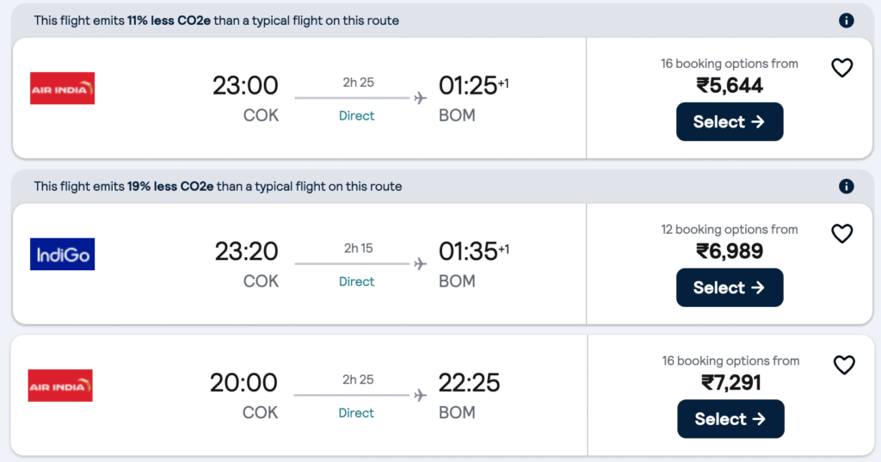
Task: Click the 11% less CO2e emissions banner text
Action: pyautogui.click(x=216, y=21)
